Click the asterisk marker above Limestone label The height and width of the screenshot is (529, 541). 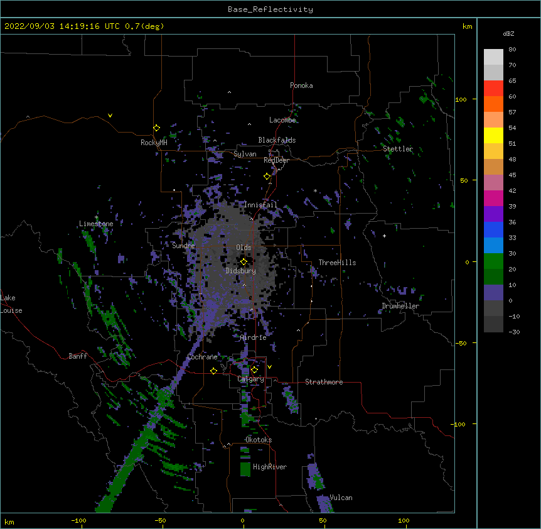(97, 217)
